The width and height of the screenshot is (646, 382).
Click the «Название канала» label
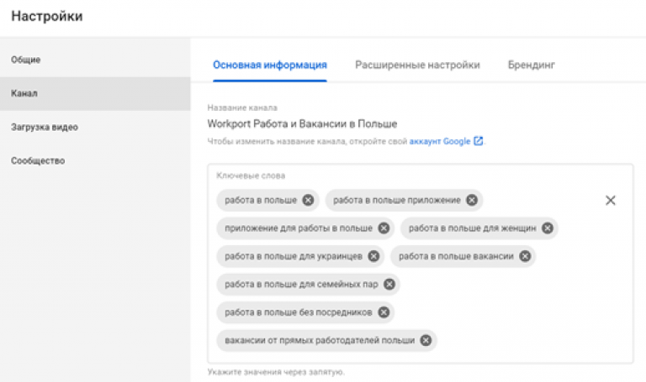point(242,107)
